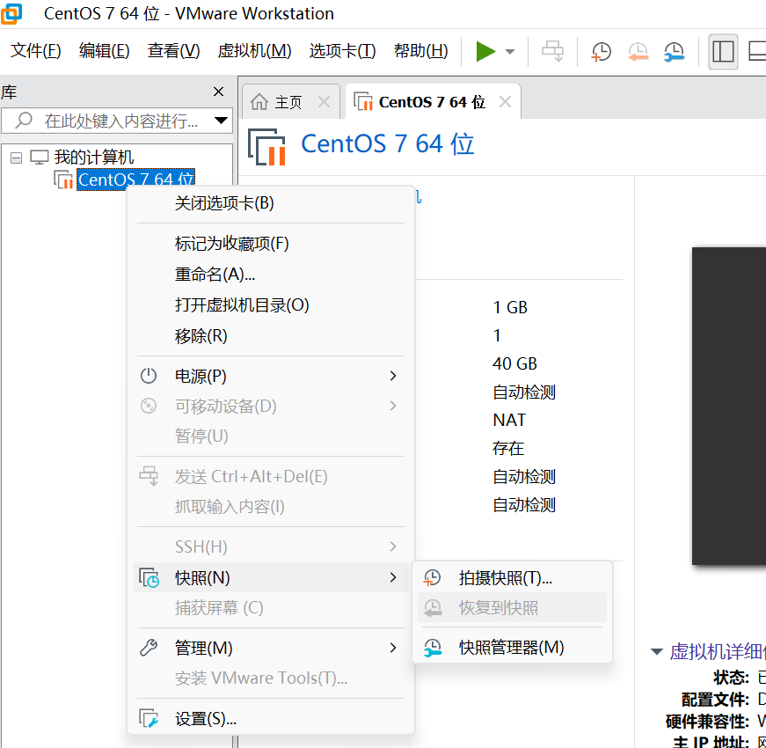The height and width of the screenshot is (748, 766).
Task: Choose 打开虚拟机目录(O) in context menu
Action: pos(270,305)
